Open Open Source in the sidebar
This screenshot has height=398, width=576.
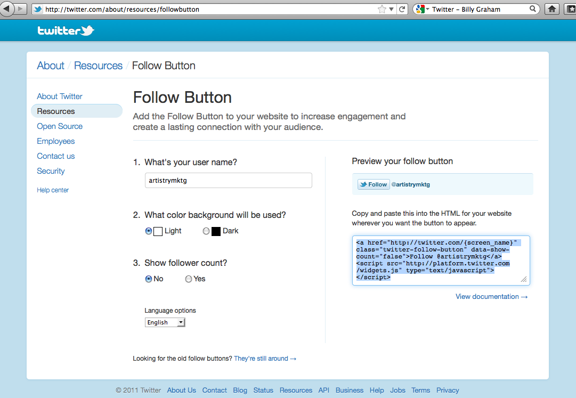60,126
